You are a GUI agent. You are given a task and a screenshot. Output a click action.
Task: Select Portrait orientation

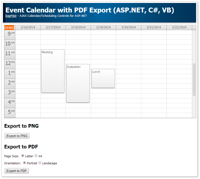coord(24,163)
